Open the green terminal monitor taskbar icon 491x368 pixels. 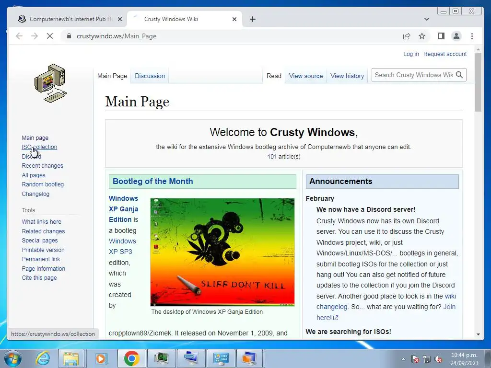[161, 358]
